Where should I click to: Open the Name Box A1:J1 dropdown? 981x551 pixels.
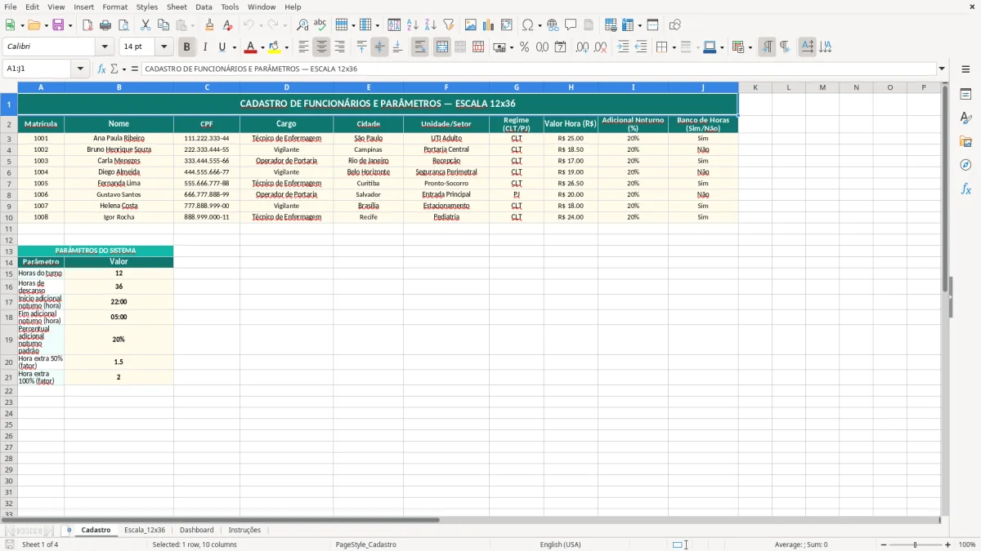pyautogui.click(x=81, y=69)
